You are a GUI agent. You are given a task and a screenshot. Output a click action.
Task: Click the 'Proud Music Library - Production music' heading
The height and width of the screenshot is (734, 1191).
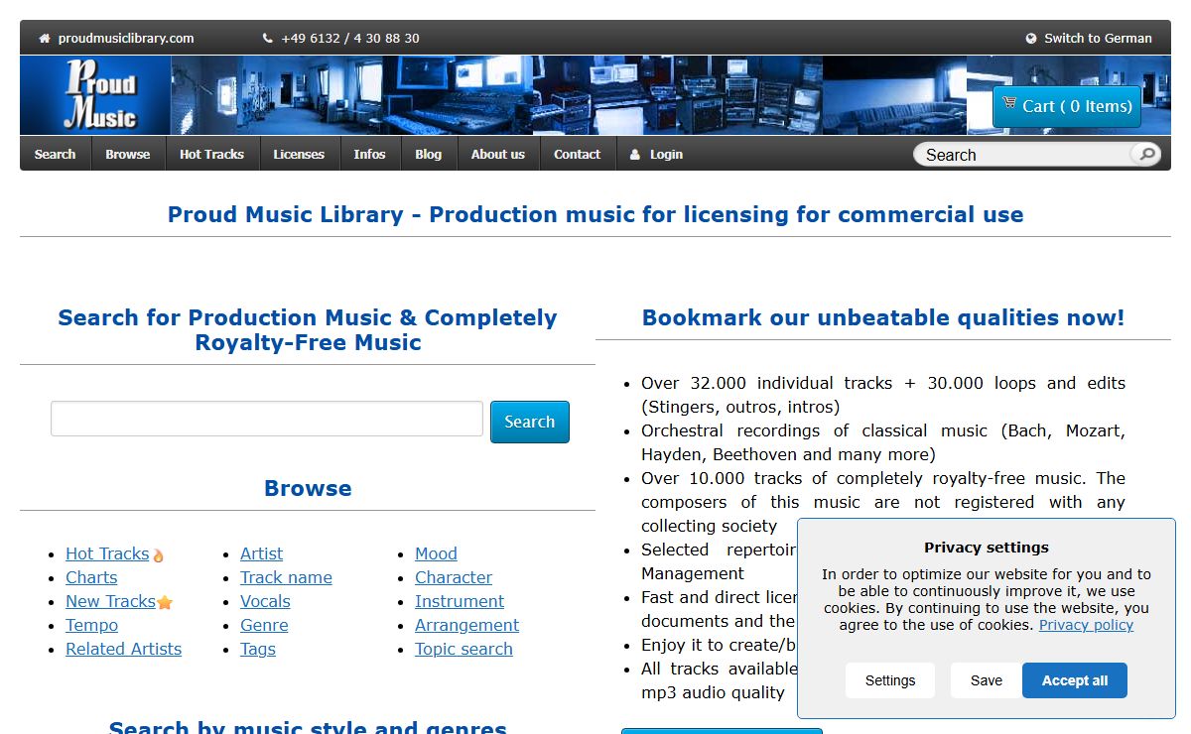[595, 214]
